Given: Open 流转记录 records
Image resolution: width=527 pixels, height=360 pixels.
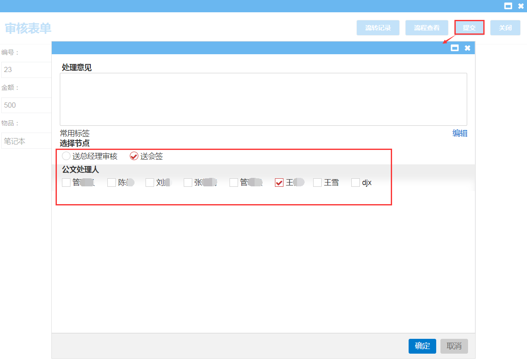Looking at the screenshot, I should click(x=378, y=28).
